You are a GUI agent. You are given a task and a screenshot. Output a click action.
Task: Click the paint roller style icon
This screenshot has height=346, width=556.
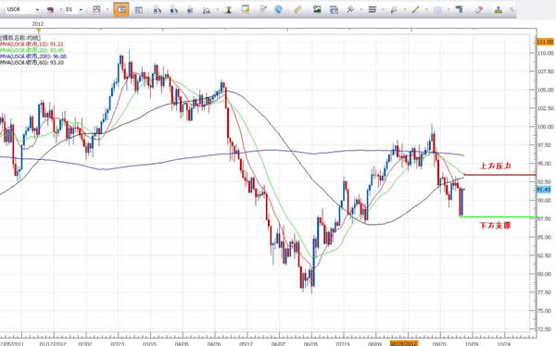coord(460,10)
